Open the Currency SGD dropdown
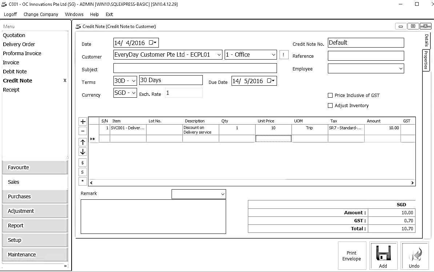This screenshot has height=272, width=434. pyautogui.click(x=134, y=93)
